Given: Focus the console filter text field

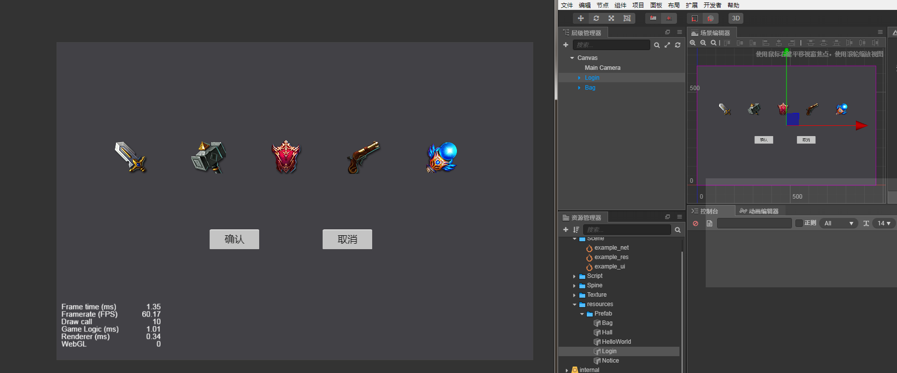Looking at the screenshot, I should pos(754,223).
